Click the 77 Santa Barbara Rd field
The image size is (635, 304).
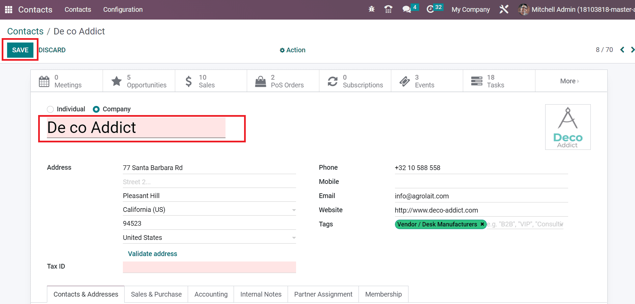click(x=209, y=168)
